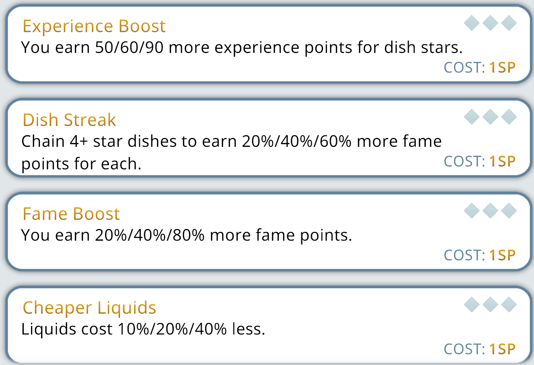Viewport: 534px width, 365px height.
Task: Click third diamond of Experience Boost
Action: [509, 23]
